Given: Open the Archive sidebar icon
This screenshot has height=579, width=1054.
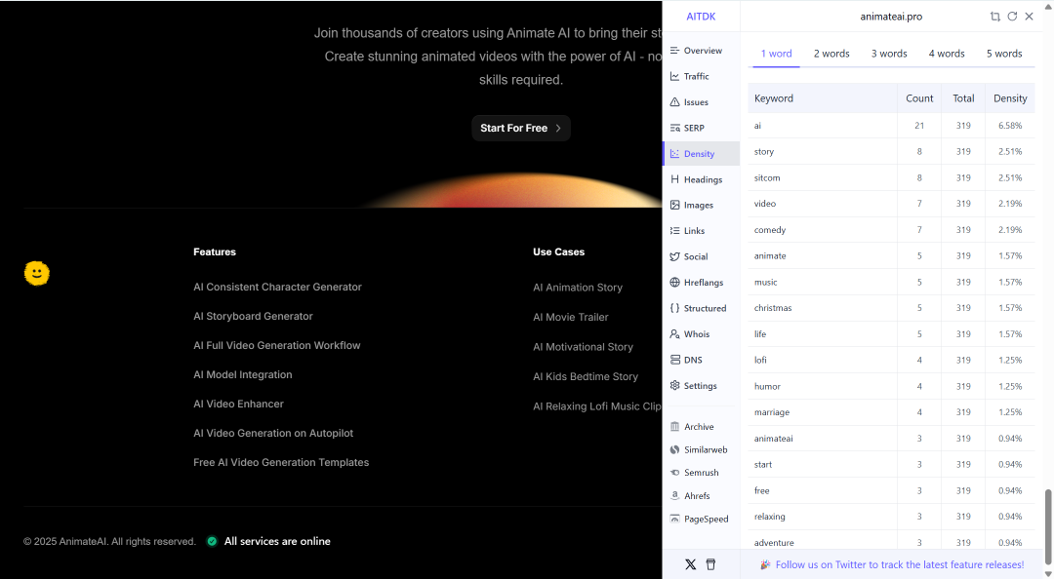Looking at the screenshot, I should click(x=674, y=427).
